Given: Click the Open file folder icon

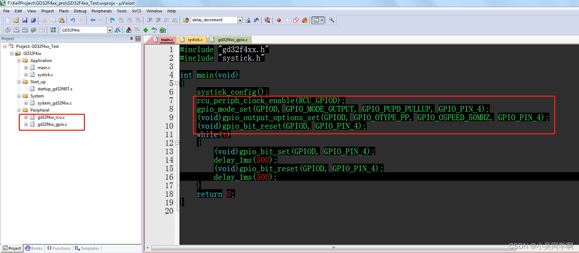Looking at the screenshot, I should point(16,20).
